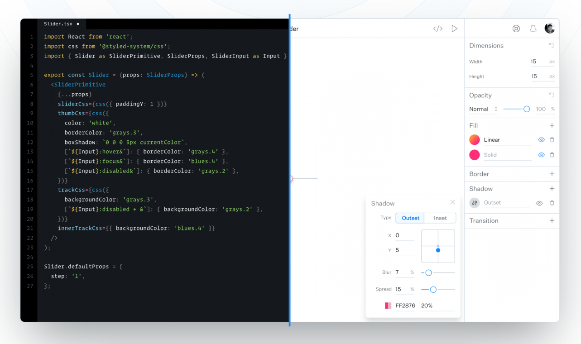Image resolution: width=581 pixels, height=344 pixels.
Task: Click the FF2876 shadow color swatch
Action: [388, 306]
